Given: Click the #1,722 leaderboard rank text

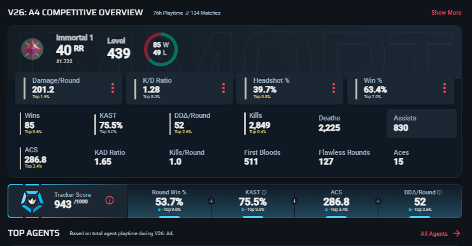Looking at the screenshot, I should (x=64, y=61).
